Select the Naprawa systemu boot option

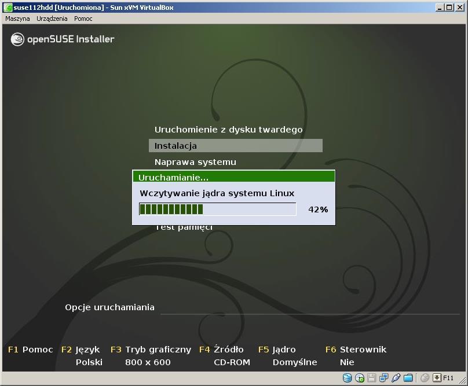[x=195, y=162]
